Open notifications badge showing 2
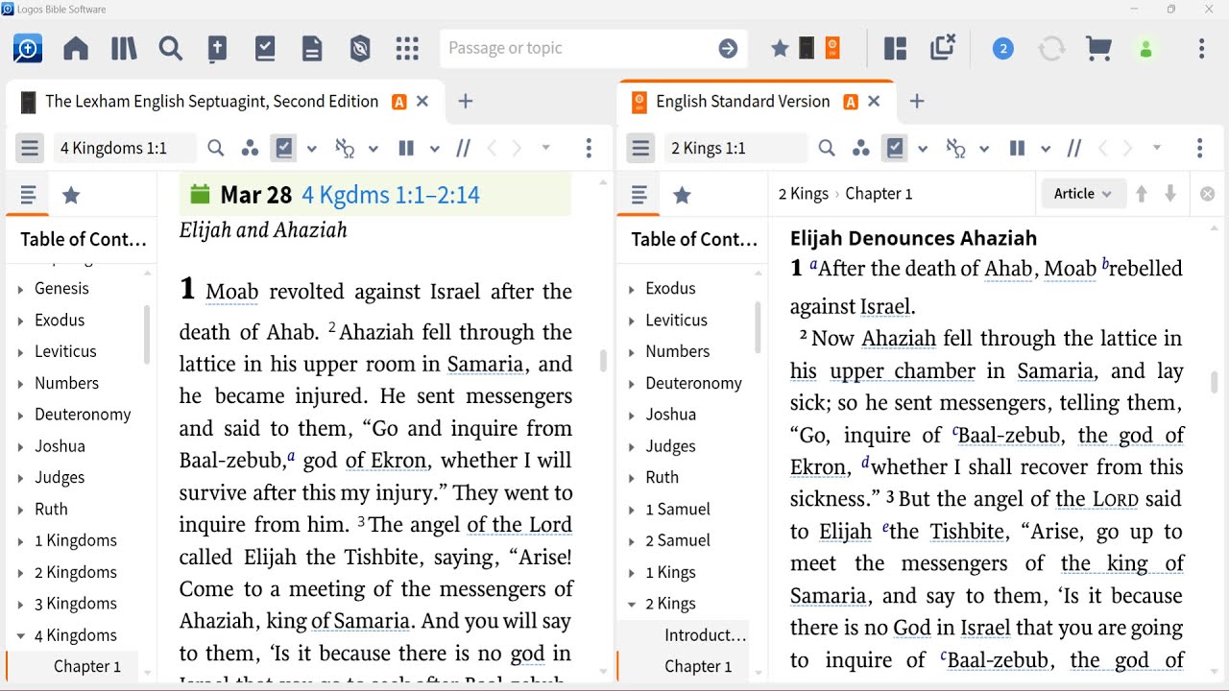 pos(1002,48)
